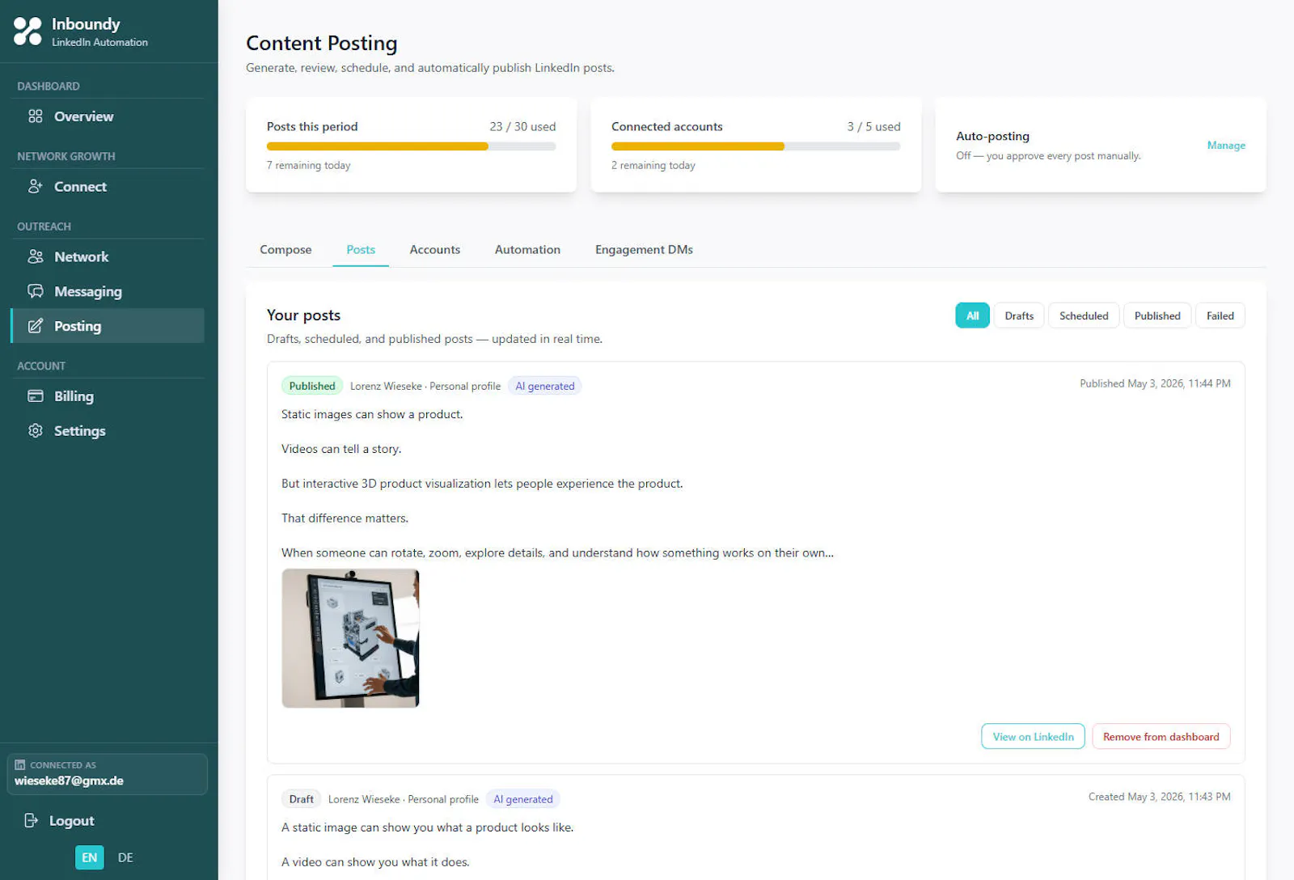Click AI generated tag on draft post
This screenshot has width=1294, height=880.
[x=523, y=800]
